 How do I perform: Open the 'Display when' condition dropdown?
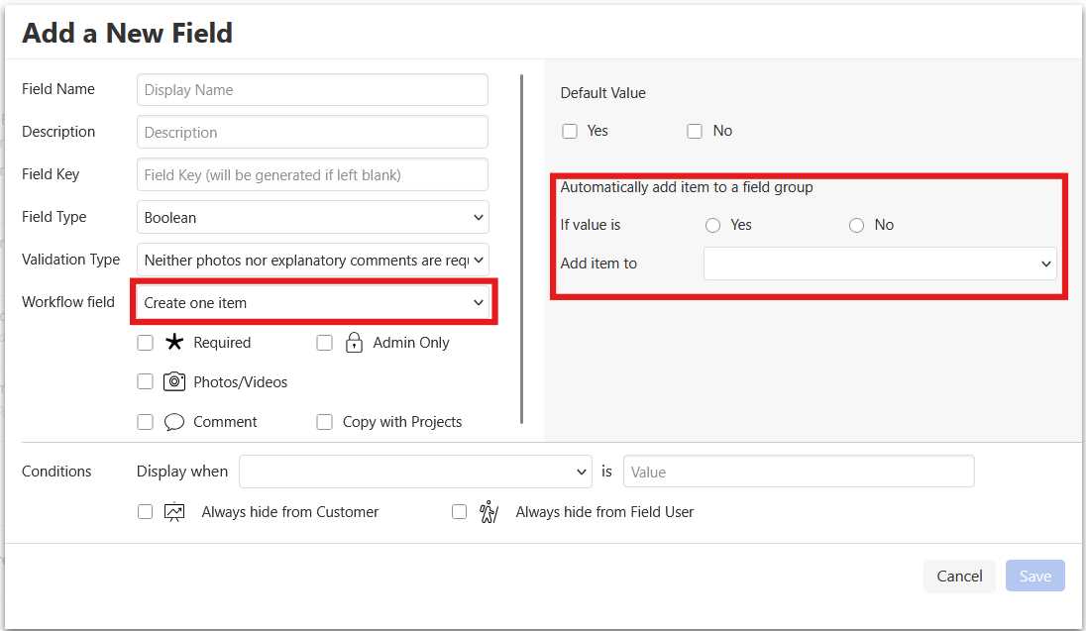point(415,472)
